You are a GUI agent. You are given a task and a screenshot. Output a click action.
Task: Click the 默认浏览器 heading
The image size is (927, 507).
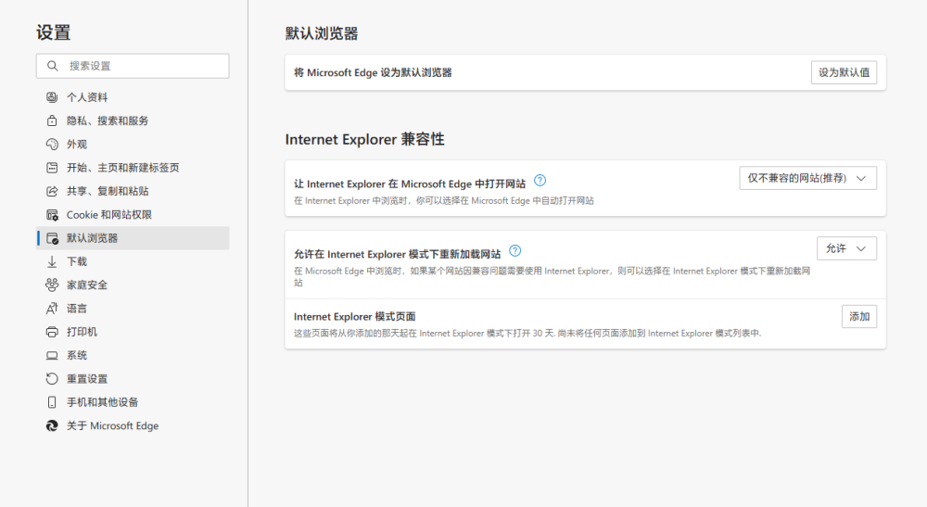tap(322, 33)
